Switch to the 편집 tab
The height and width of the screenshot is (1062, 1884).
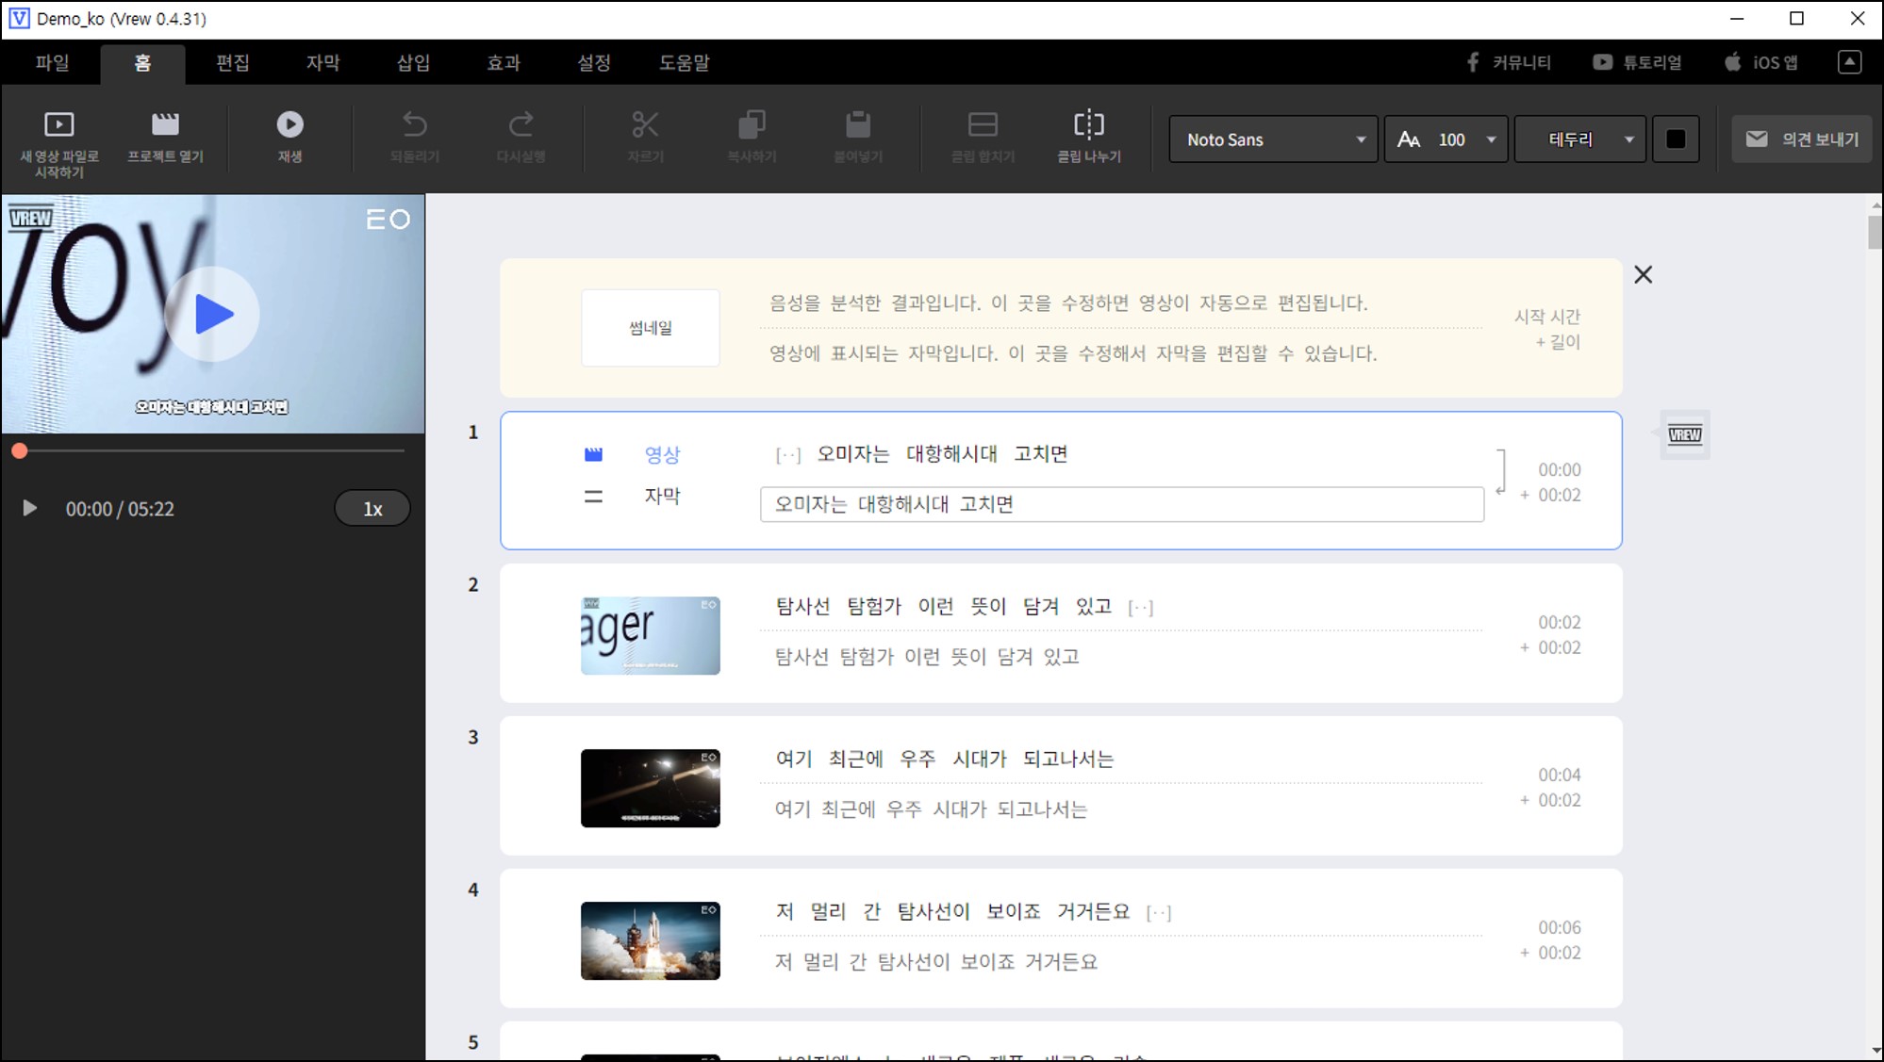coord(232,62)
